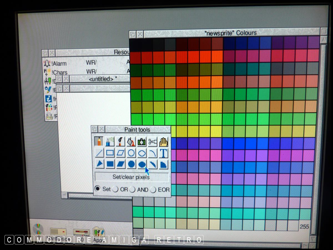Enable the OR plotting mode radio button
The height and width of the screenshot is (250, 333).
click(x=115, y=189)
